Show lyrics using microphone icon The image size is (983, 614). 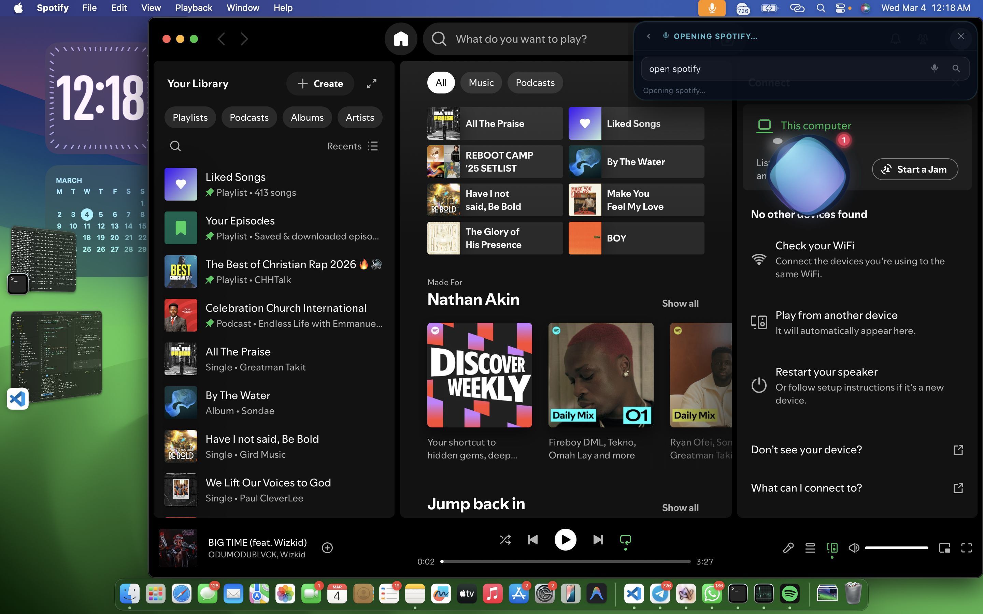(788, 548)
